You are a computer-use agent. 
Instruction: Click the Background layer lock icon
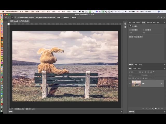tap(162, 83)
